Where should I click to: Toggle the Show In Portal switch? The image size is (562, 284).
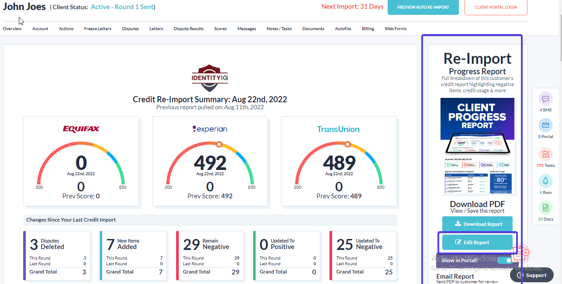[505, 260]
